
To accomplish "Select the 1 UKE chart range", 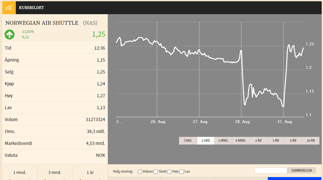I will click(206, 140).
